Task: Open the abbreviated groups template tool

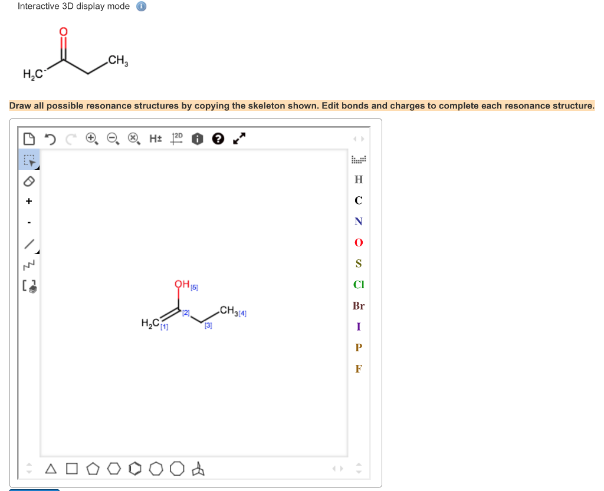Action: coord(29,286)
